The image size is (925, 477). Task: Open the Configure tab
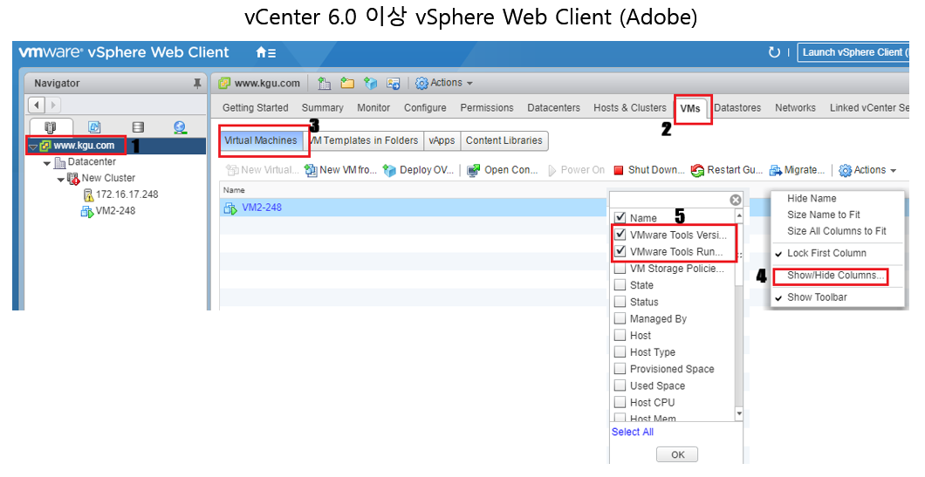(x=425, y=108)
